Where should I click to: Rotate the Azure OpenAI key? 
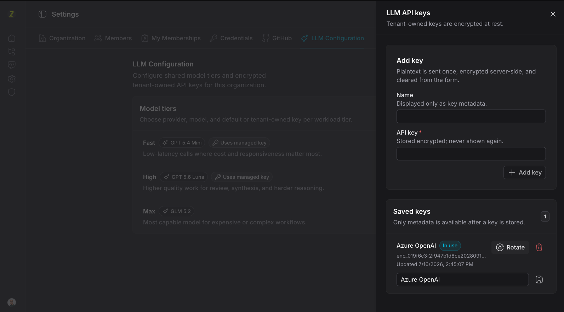510,247
